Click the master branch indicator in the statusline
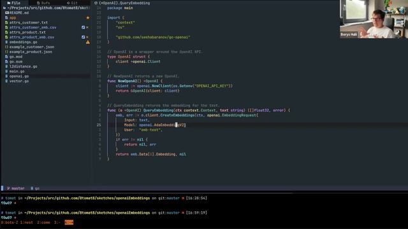 coord(16,188)
